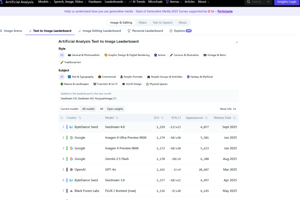Click the Graphic Design palette icon

point(106,55)
